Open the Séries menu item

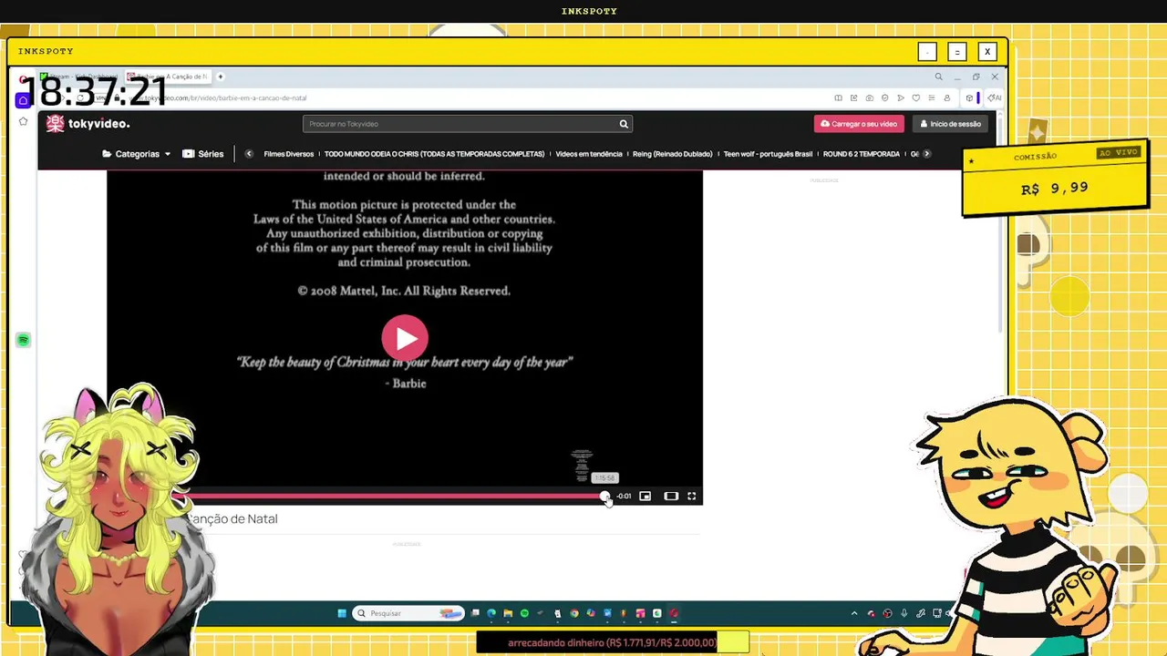pos(203,154)
